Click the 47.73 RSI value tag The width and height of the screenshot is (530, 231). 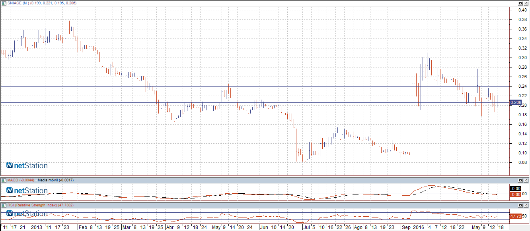pos(515,216)
